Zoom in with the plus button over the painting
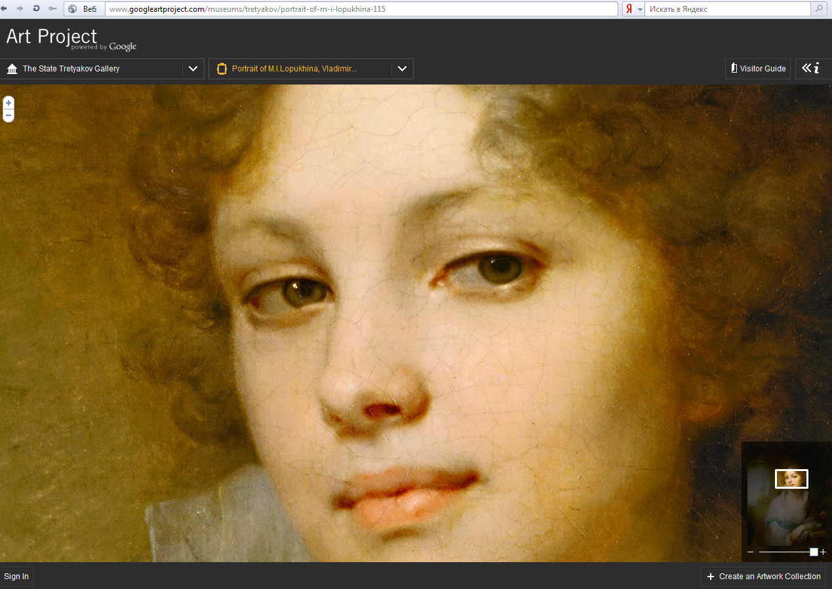 point(9,103)
